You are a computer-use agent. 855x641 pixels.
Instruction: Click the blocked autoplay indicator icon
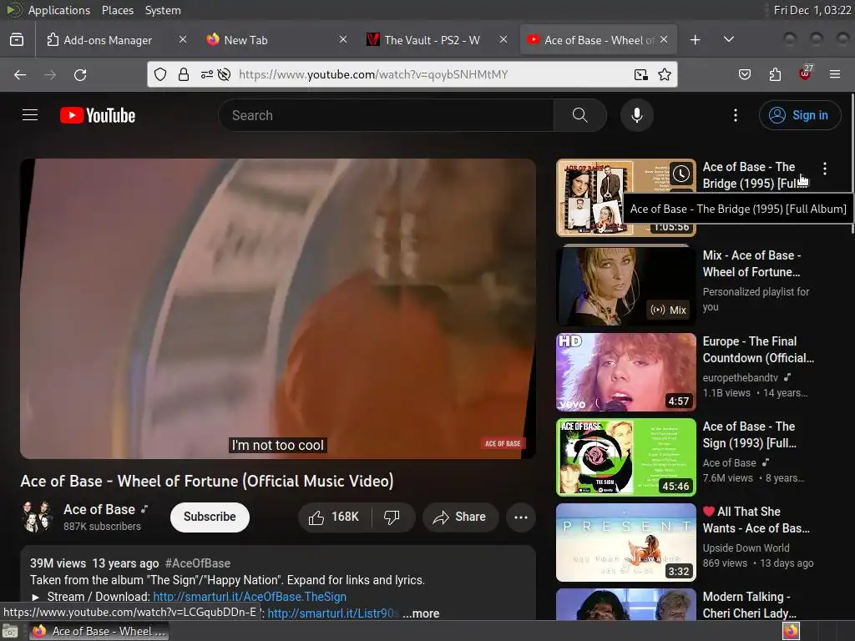224,74
